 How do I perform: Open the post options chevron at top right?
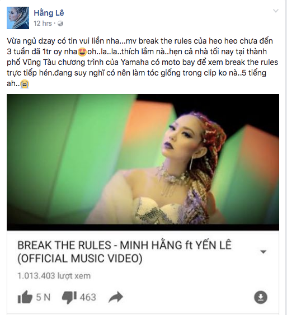click(276, 11)
